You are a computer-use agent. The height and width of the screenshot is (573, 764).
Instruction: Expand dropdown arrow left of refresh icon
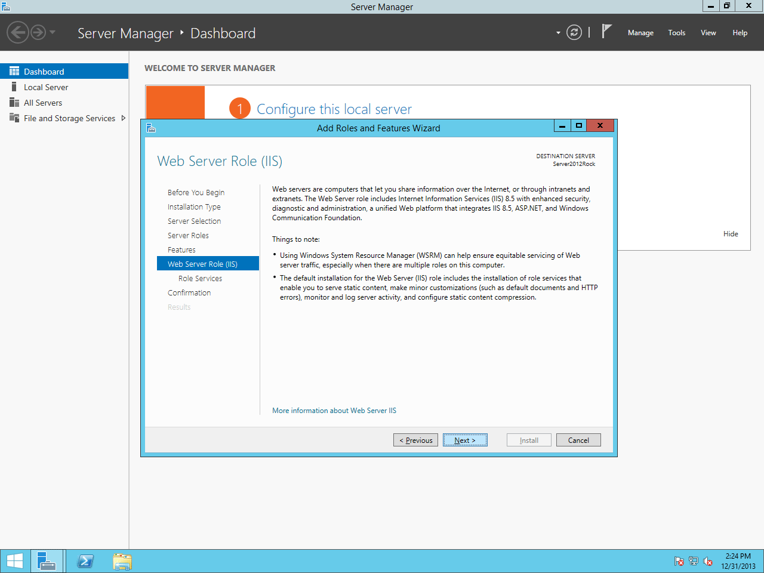coord(558,33)
